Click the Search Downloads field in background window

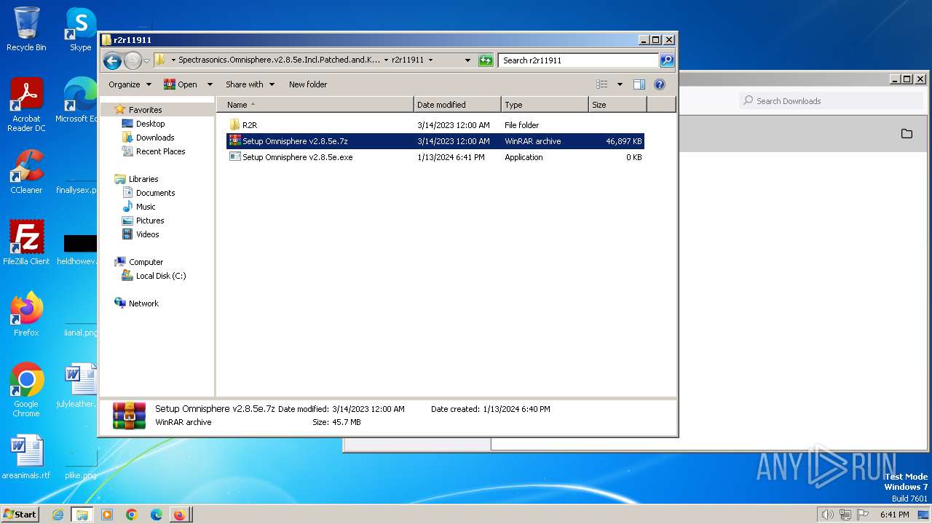tap(832, 101)
